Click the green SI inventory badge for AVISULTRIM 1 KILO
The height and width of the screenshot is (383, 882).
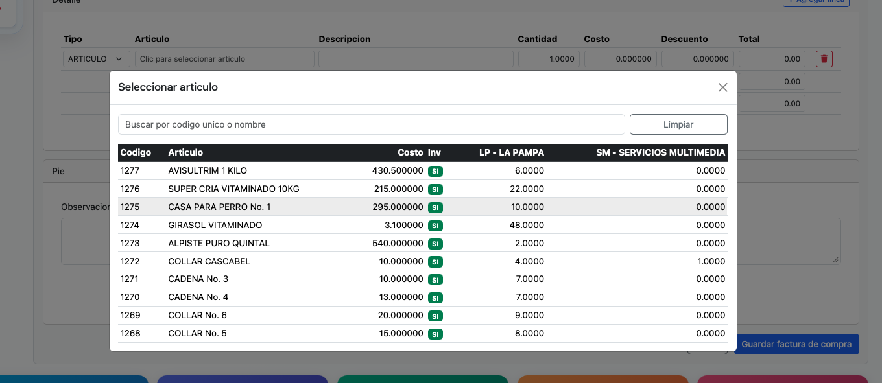(x=436, y=171)
